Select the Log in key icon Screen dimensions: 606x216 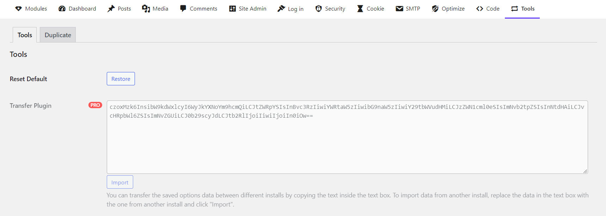[281, 8]
